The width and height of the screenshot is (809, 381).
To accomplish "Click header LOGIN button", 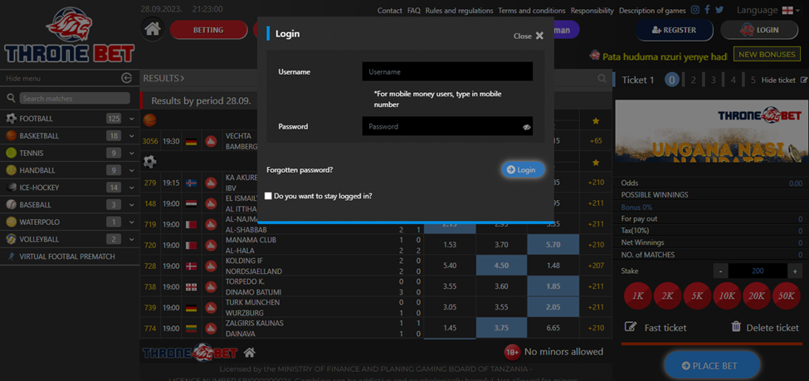I will (x=759, y=30).
